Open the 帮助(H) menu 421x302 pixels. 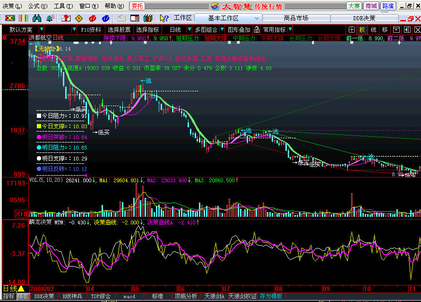pos(114,6)
